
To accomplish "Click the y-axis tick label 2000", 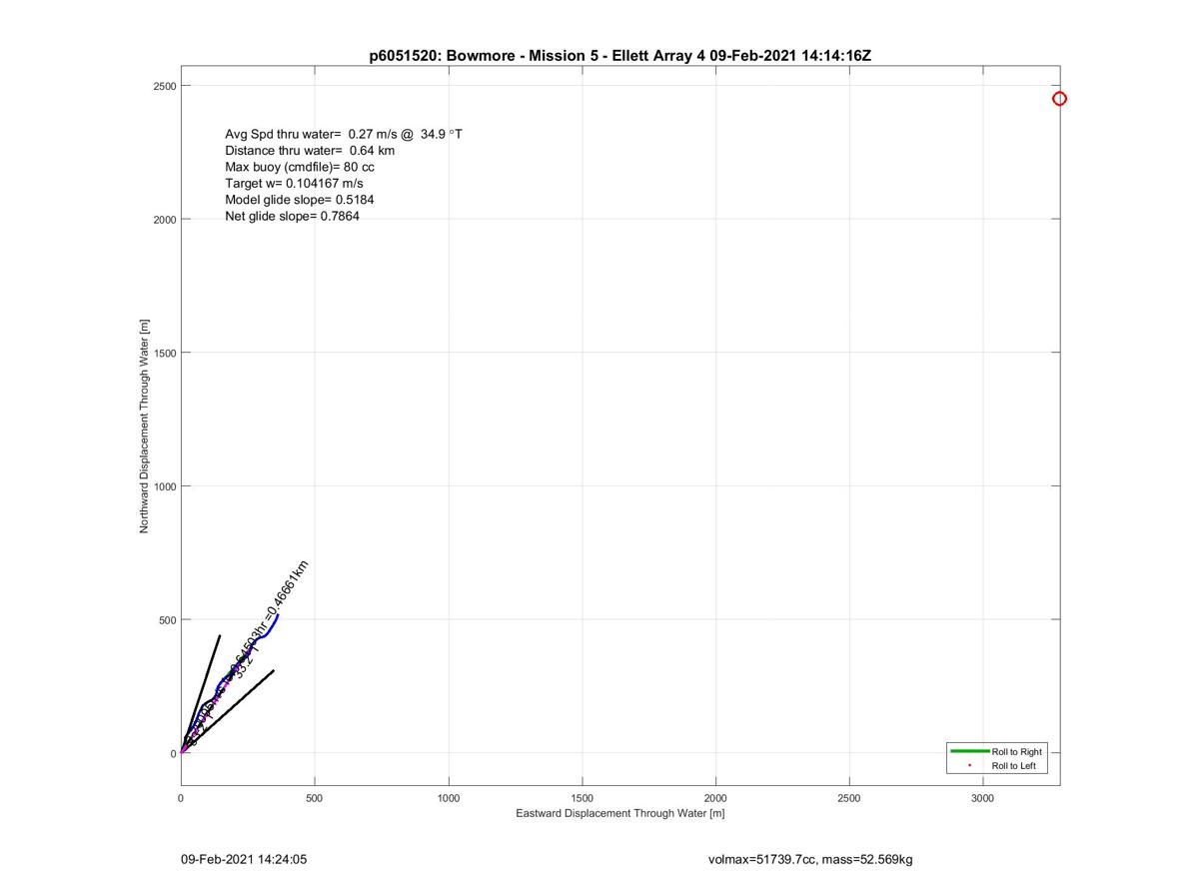I will coord(164,220).
